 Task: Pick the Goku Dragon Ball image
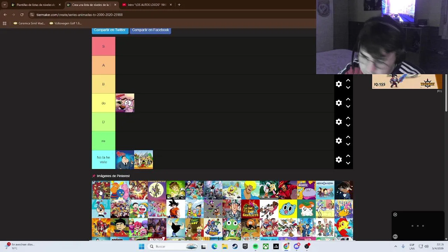[176, 209]
